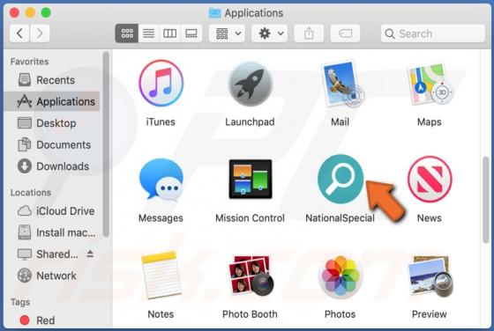This screenshot has height=331, width=494.
Task: Switch to list view
Action: coord(149,33)
